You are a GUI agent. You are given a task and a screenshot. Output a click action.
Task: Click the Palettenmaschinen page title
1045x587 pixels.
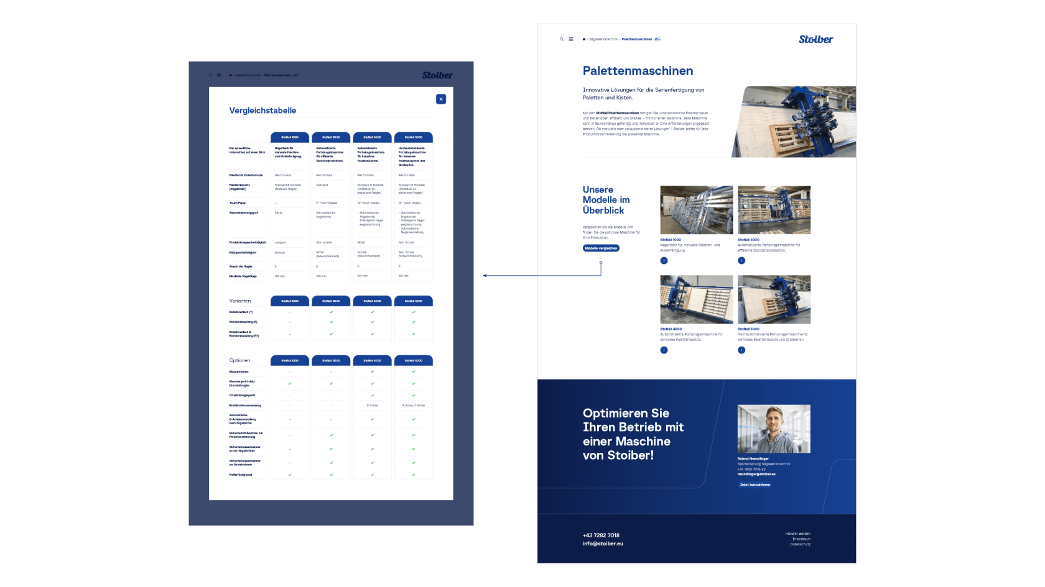[638, 71]
